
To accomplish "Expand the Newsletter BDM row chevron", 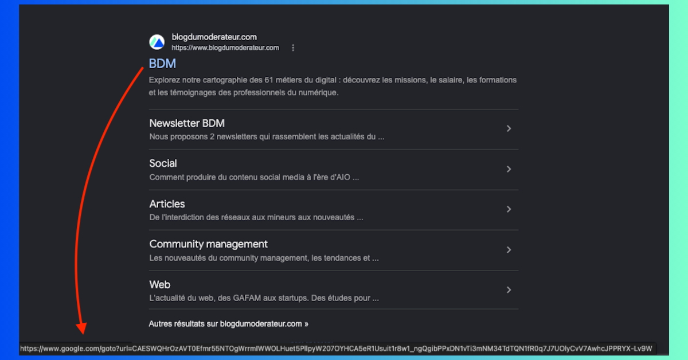I will pos(509,129).
